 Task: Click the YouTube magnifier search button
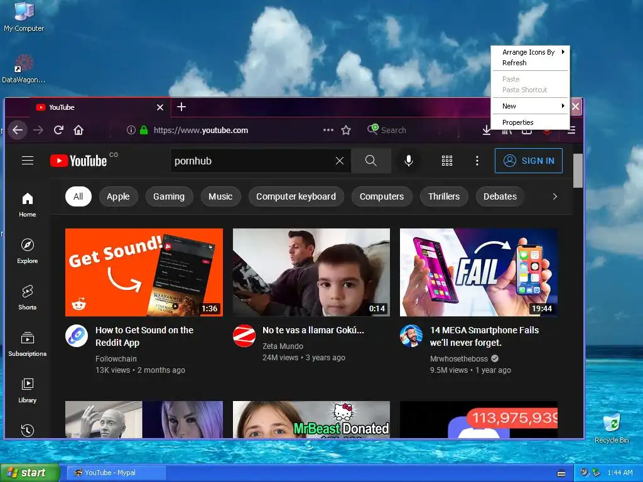[x=370, y=161]
